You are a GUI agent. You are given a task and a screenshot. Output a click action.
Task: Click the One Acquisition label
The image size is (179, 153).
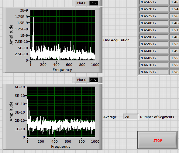(x=116, y=40)
